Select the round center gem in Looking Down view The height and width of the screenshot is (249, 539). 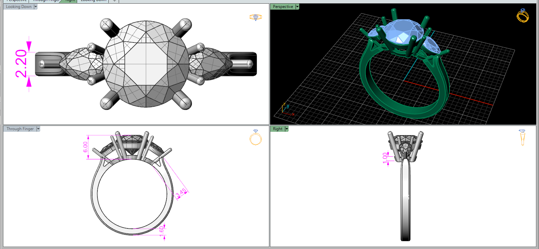point(146,64)
